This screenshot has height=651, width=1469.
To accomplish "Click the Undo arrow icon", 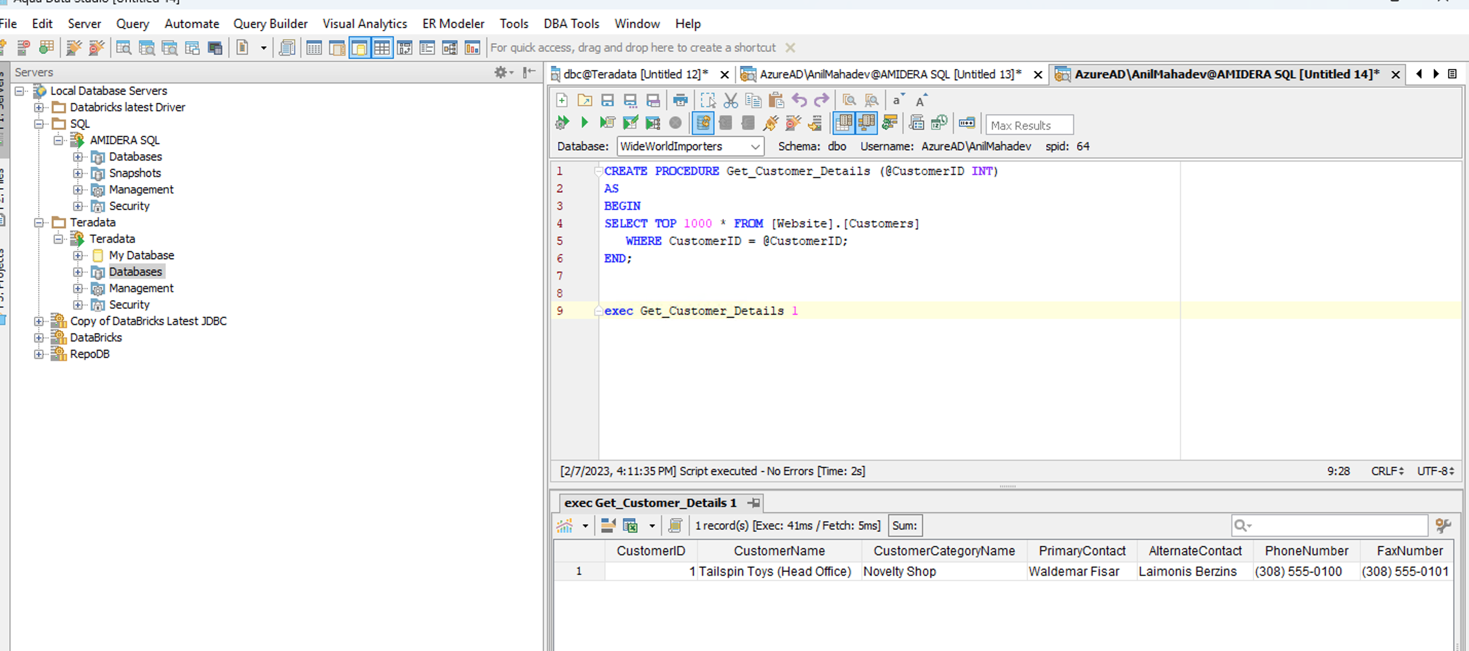I will click(798, 100).
